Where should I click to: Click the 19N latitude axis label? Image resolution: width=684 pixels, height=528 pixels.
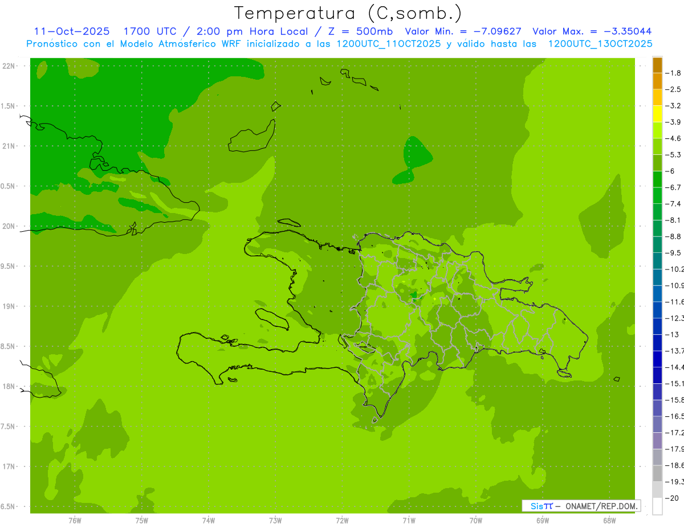click(9, 306)
